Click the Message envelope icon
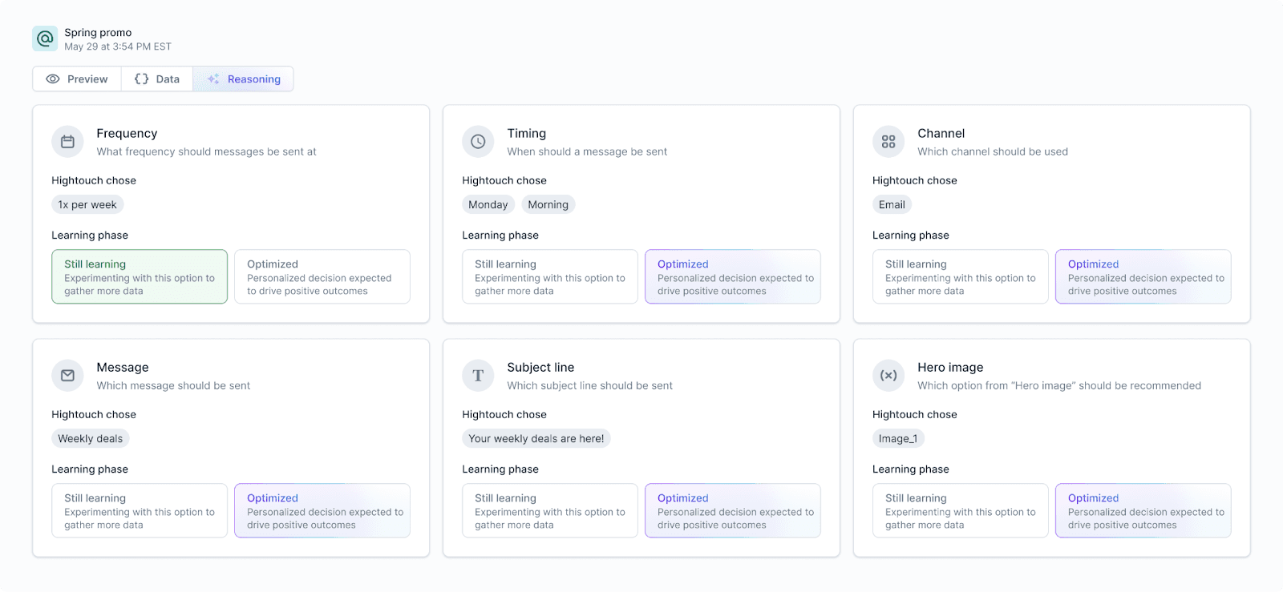Viewport: 1283px width, 592px height. coord(67,376)
